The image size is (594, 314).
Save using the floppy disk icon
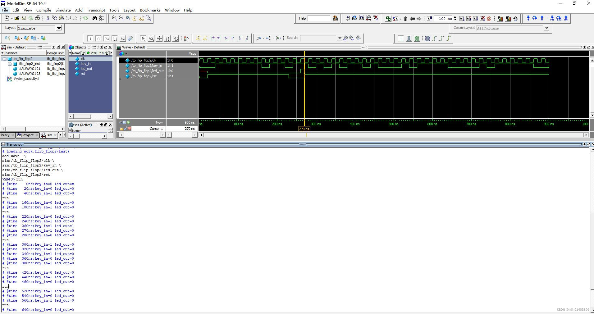click(x=24, y=18)
